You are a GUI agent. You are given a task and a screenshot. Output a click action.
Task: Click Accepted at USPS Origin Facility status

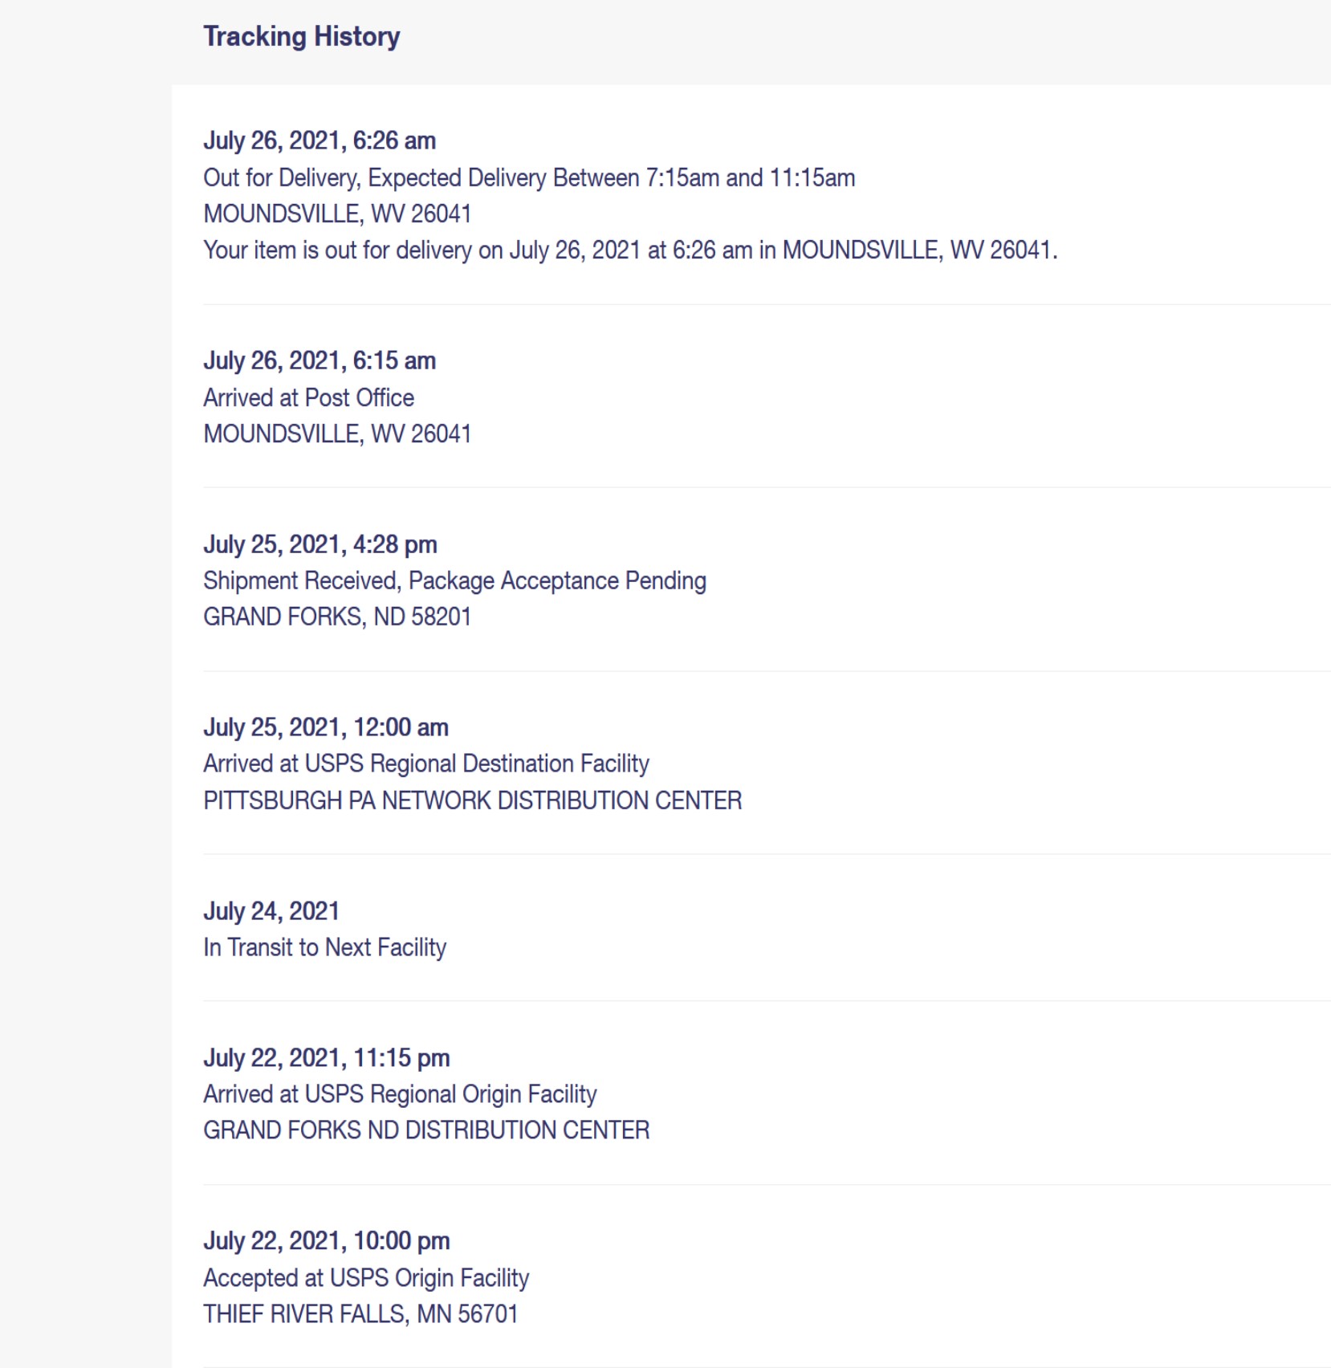[x=366, y=1278]
